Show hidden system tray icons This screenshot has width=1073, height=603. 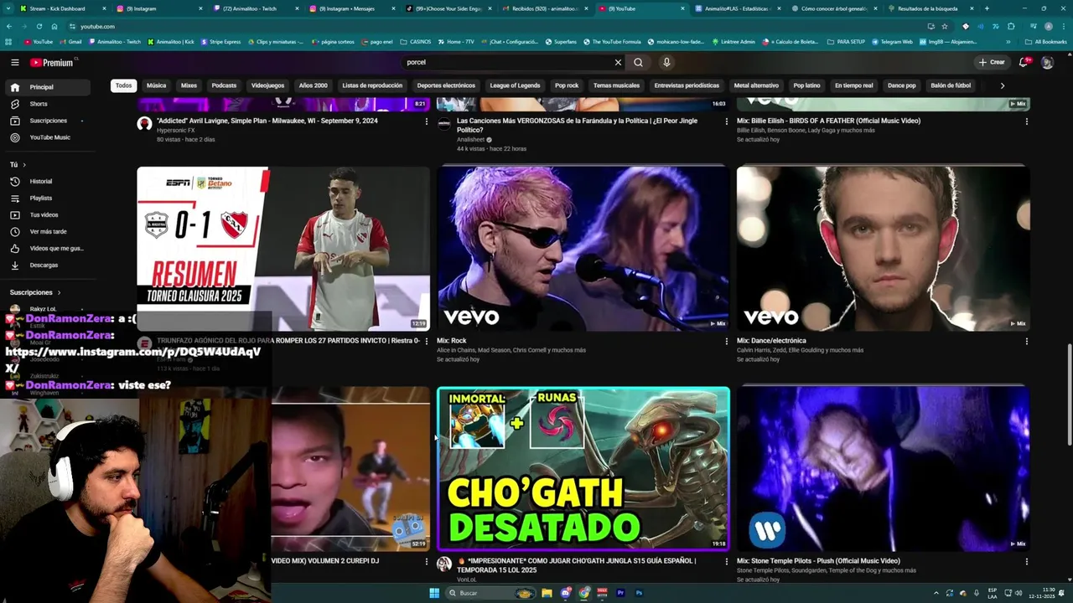[x=936, y=593]
